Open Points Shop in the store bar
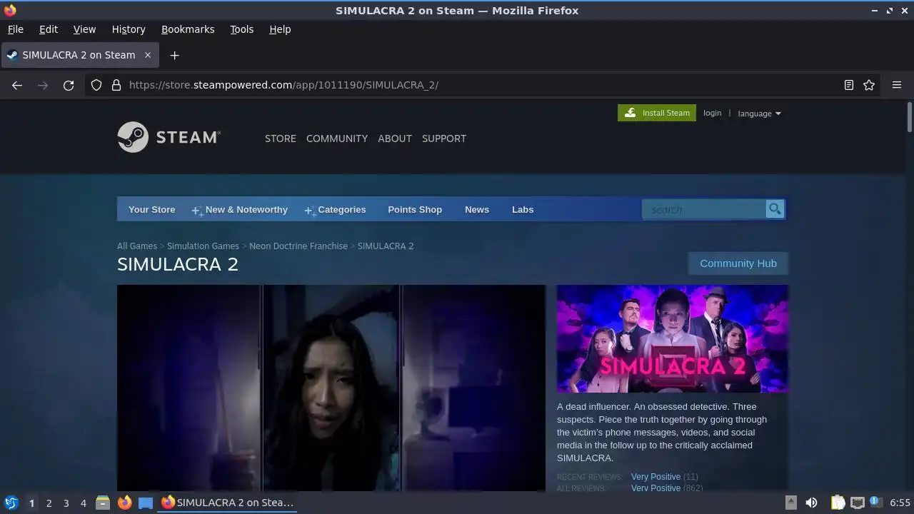Image resolution: width=914 pixels, height=514 pixels. coord(415,210)
